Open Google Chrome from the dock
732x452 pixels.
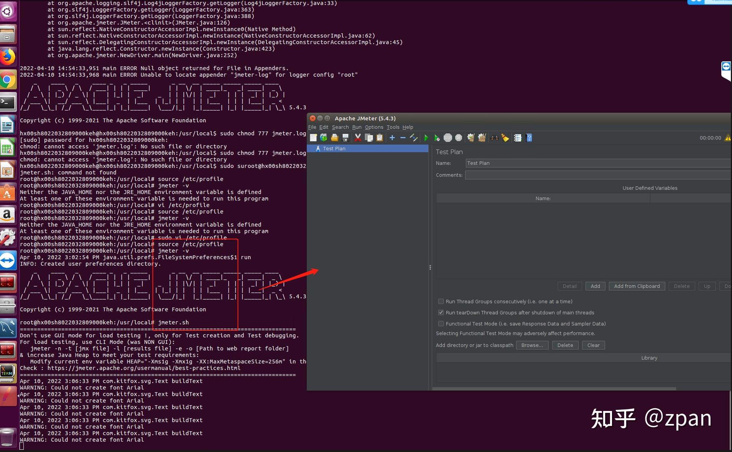8,80
